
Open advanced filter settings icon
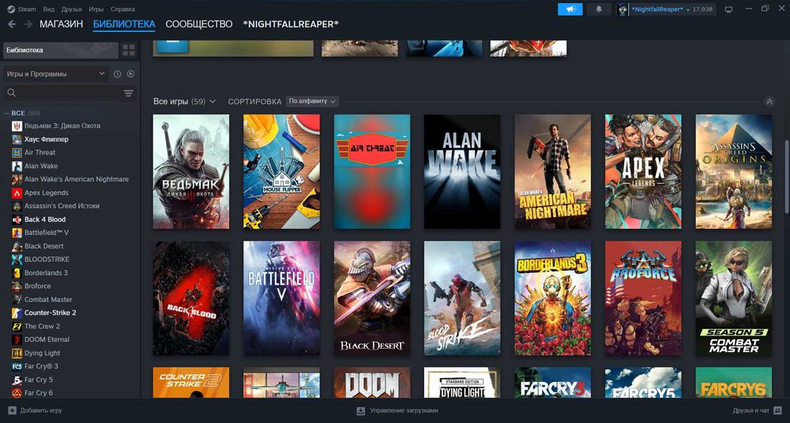[x=129, y=93]
